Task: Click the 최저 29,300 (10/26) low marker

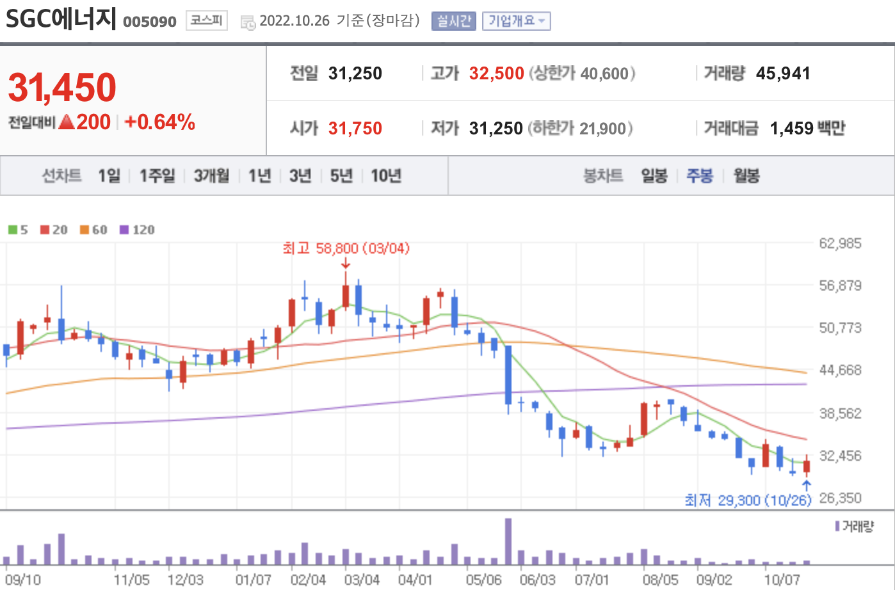Action: coord(748,500)
